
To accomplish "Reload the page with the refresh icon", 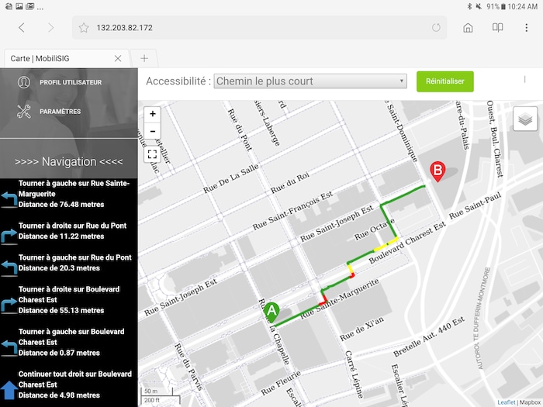I will coord(436,28).
